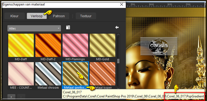Pick the MD-Flamingo gradient swatch
Screen dimensions: 207x101
tap(75, 45)
